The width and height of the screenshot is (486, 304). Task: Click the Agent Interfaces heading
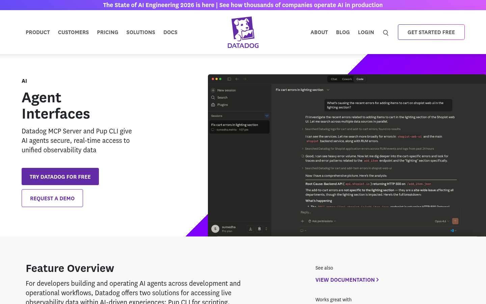click(x=56, y=106)
